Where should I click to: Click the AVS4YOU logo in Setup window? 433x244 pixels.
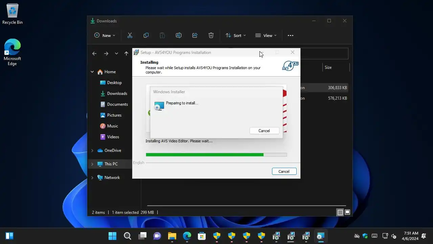click(290, 66)
